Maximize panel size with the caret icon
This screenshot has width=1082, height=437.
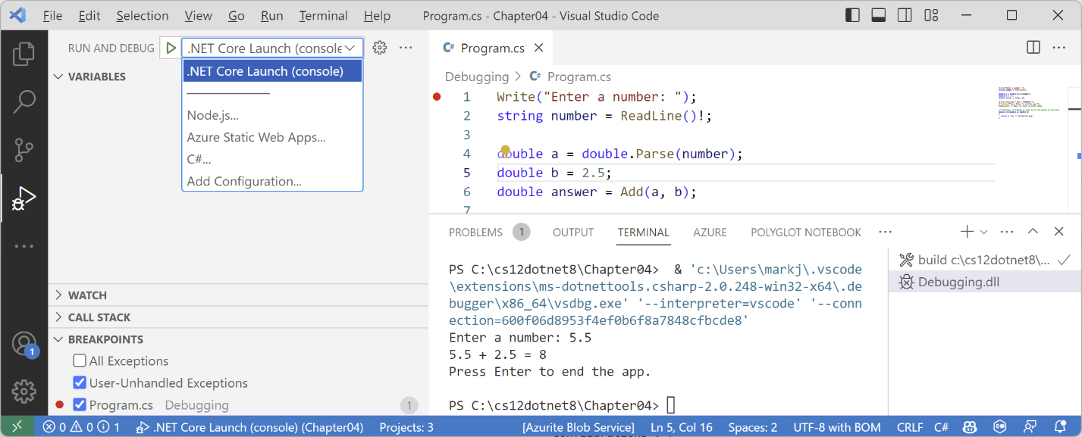[1033, 232]
